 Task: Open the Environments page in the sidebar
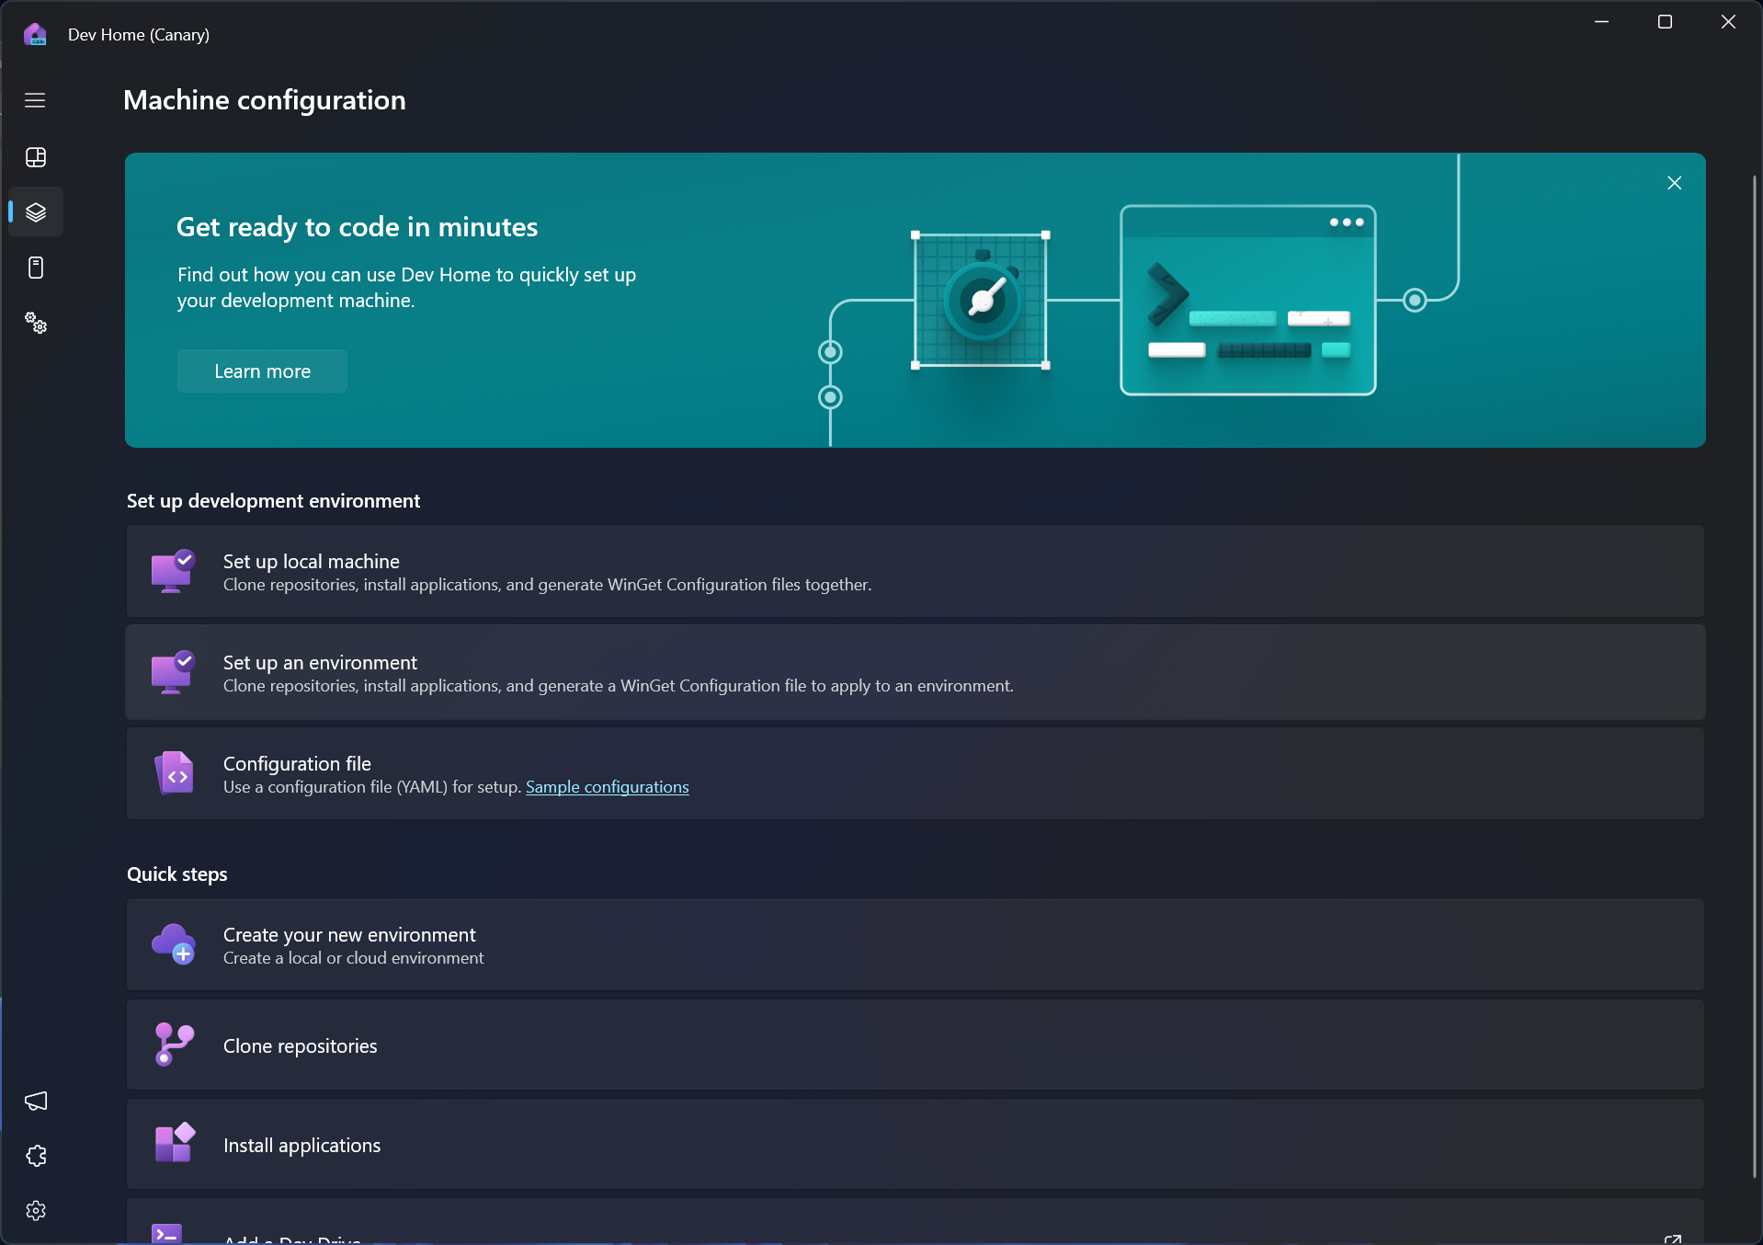(36, 267)
